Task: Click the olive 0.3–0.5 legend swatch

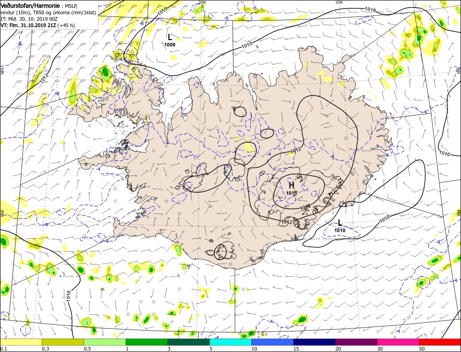Action: coord(63,342)
